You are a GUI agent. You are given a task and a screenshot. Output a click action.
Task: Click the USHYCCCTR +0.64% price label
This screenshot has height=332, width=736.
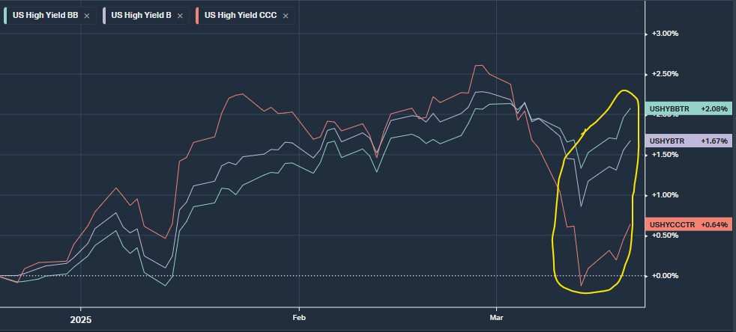coord(688,224)
